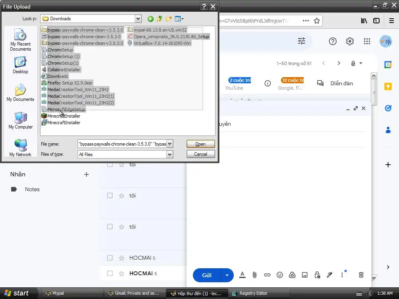Insert emoji in compose
Image resolution: width=399 pixels, height=299 pixels.
[x=280, y=275]
